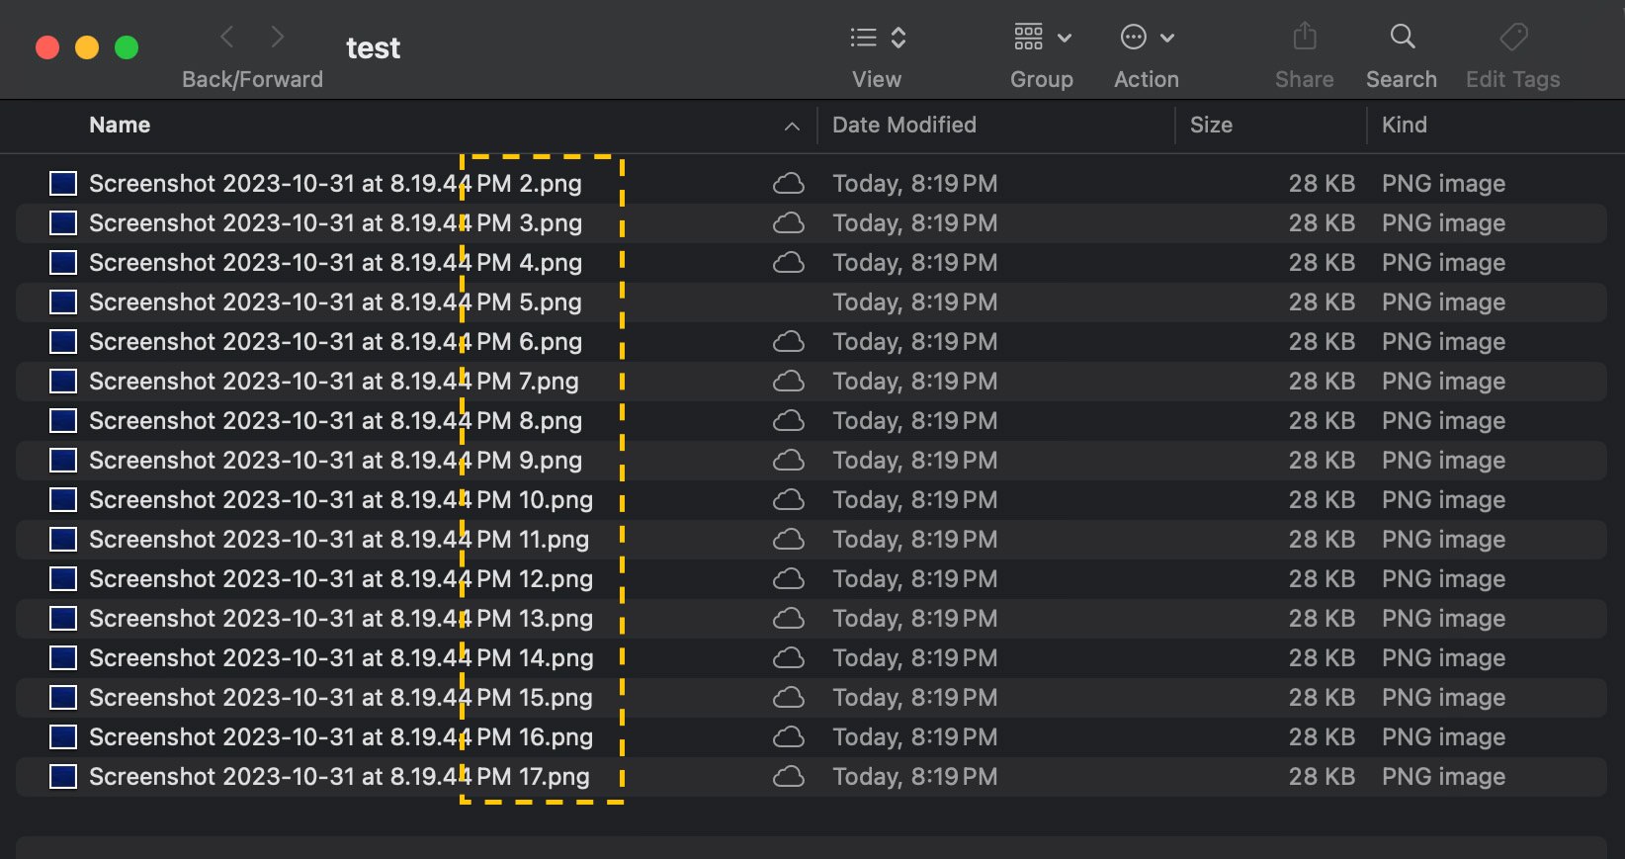The width and height of the screenshot is (1625, 859).
Task: Sort by the Size column header
Action: point(1211,125)
